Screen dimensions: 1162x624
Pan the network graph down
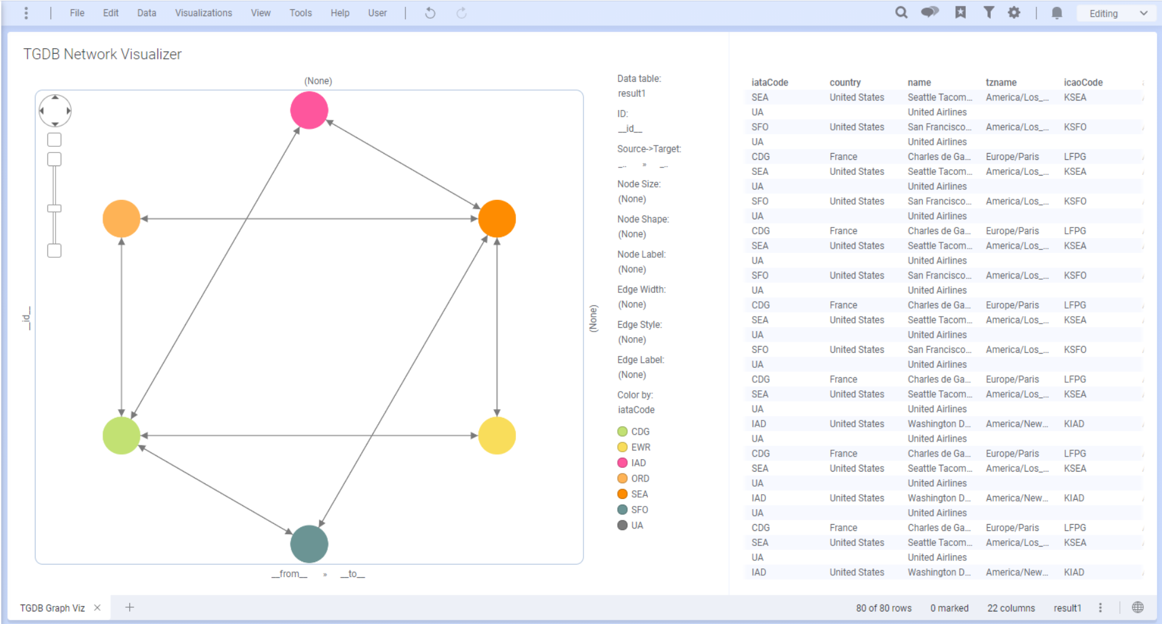point(55,124)
